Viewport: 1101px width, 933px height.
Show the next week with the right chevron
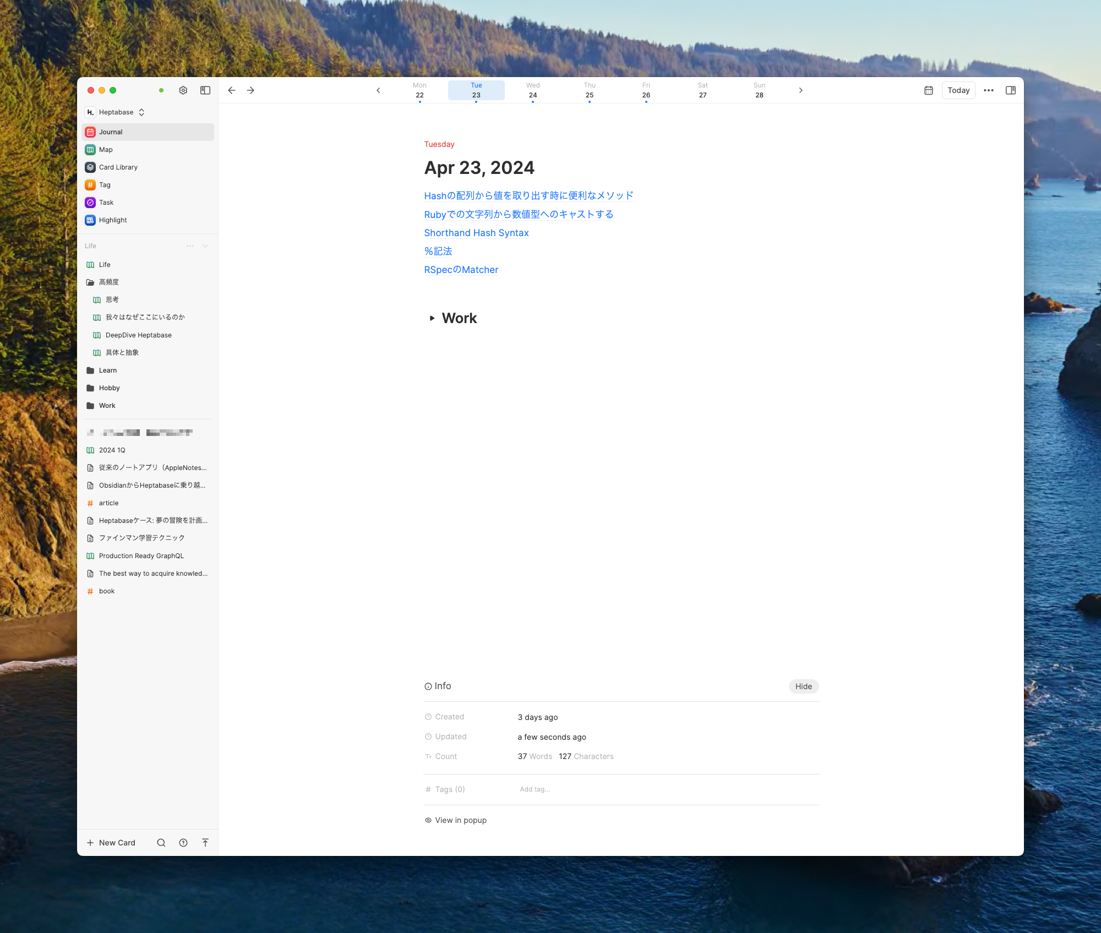pyautogui.click(x=800, y=90)
